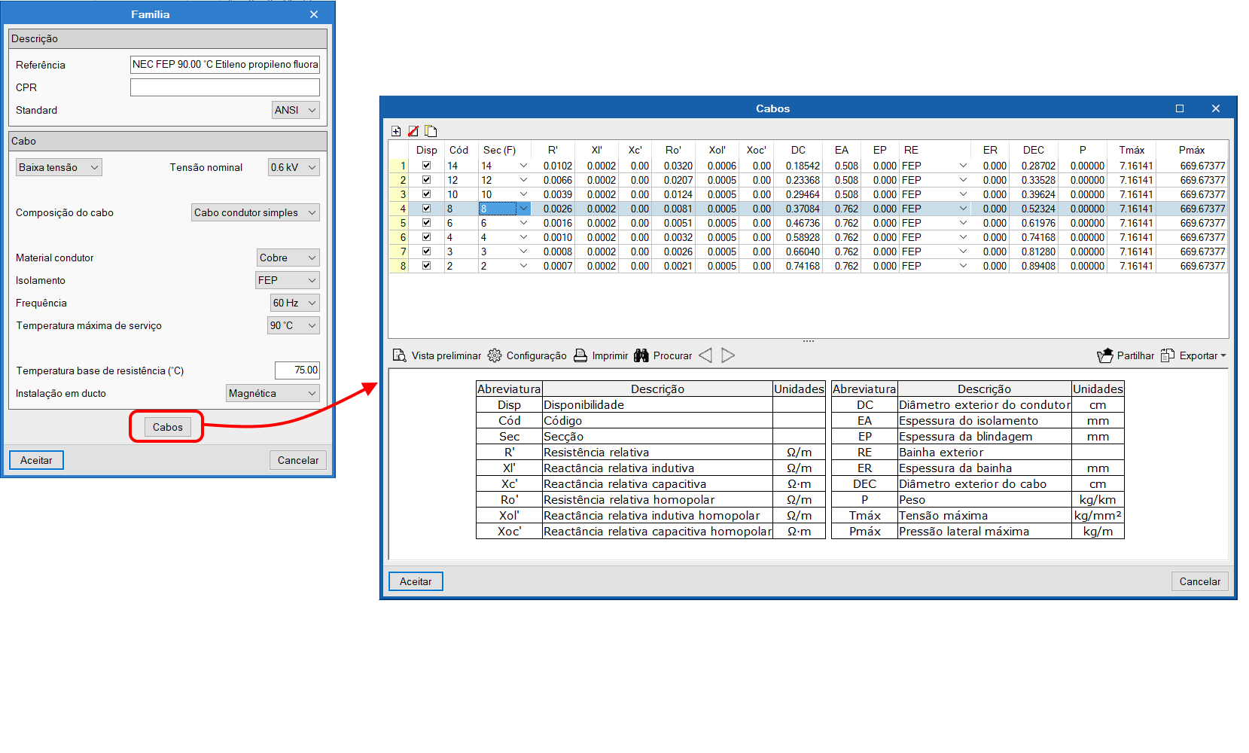
Task: Expand RE FEP dropdown in row 8
Action: pyautogui.click(x=963, y=266)
